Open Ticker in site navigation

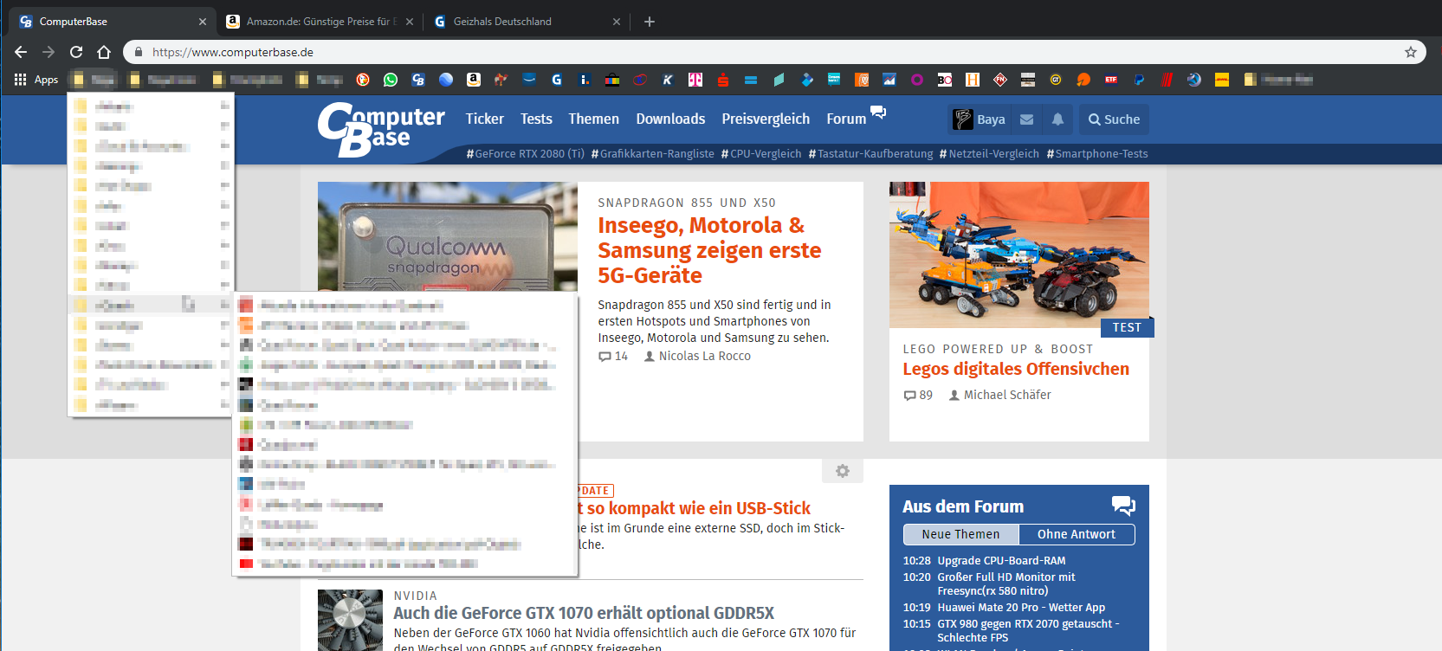pos(484,119)
